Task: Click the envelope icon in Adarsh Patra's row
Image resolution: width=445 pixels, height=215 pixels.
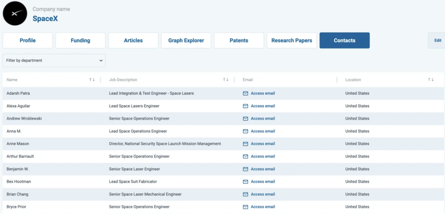Action: [246, 93]
